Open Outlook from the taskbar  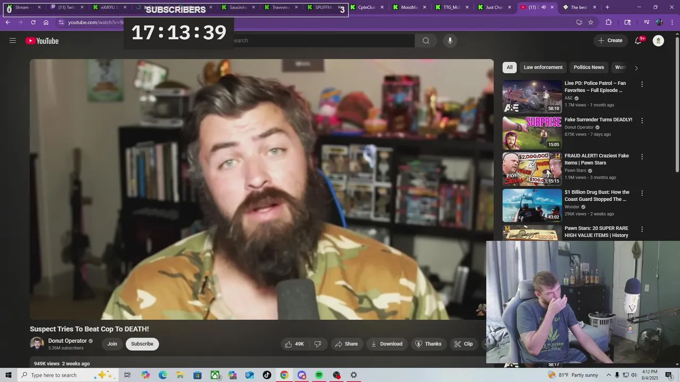click(x=250, y=375)
